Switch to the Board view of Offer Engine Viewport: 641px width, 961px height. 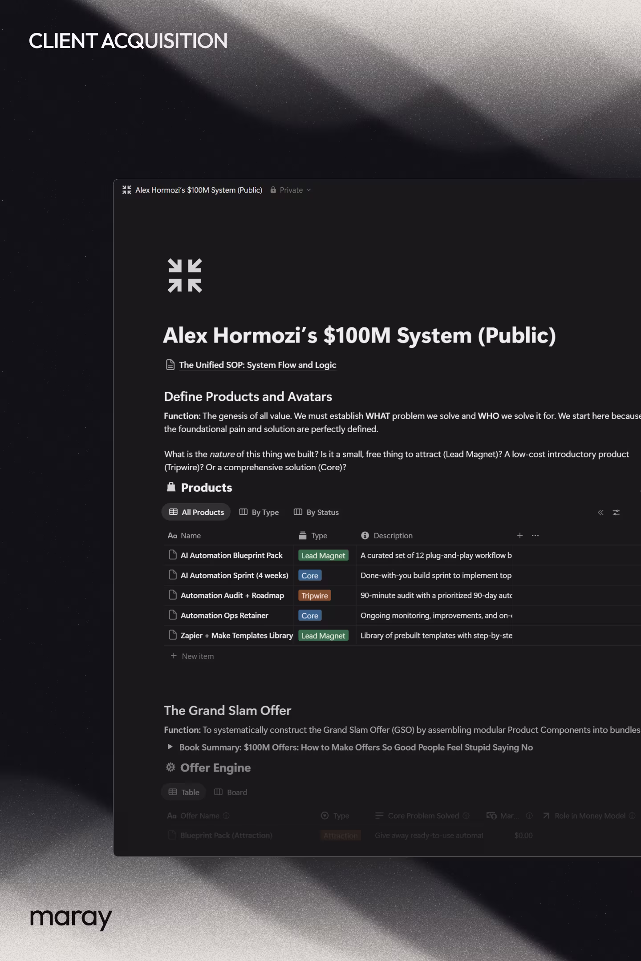pos(231,792)
